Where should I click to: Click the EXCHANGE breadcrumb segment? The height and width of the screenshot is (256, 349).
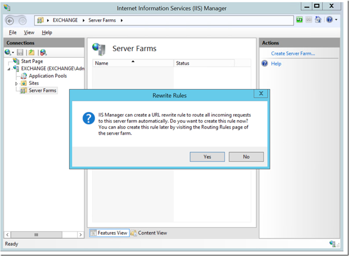point(65,20)
